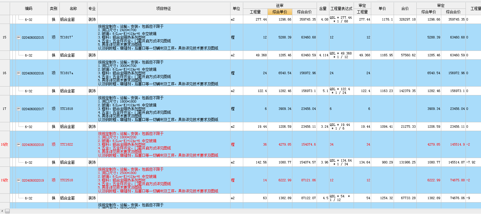
Task: Click the 单位 column header
Action: pyautogui.click(x=237, y=9)
